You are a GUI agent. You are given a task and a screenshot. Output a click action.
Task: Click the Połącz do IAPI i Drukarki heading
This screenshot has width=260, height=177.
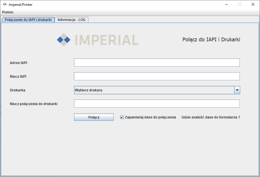211,40
